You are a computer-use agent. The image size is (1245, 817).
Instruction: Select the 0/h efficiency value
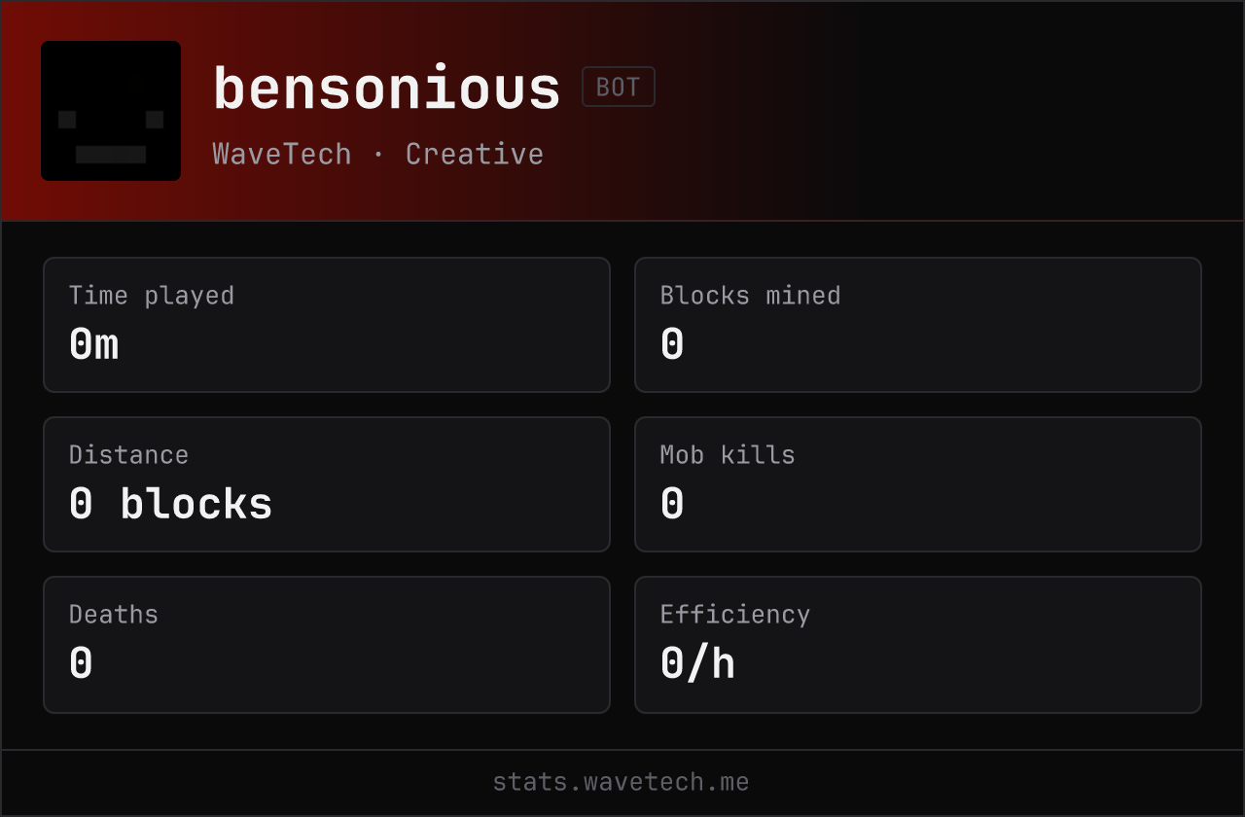tap(697, 663)
